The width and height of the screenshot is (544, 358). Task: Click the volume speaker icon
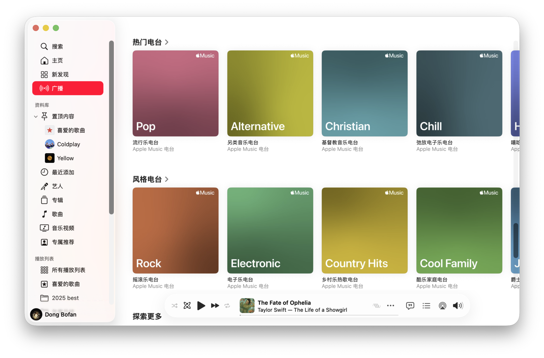coord(458,306)
